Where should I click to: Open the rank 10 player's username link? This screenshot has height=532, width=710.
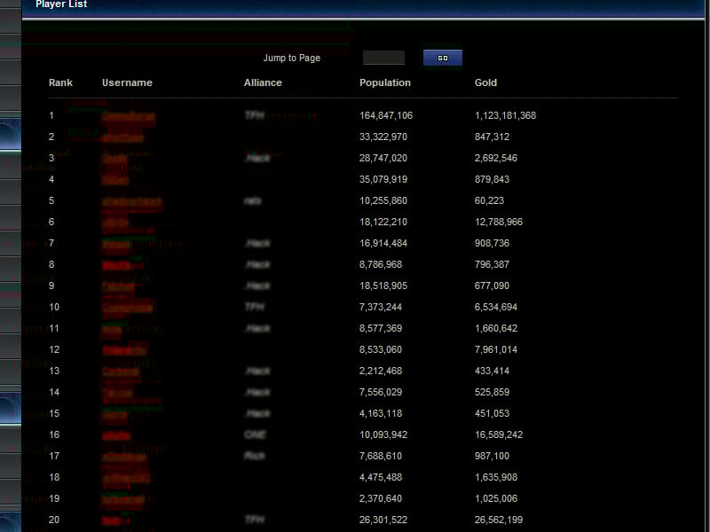127,308
